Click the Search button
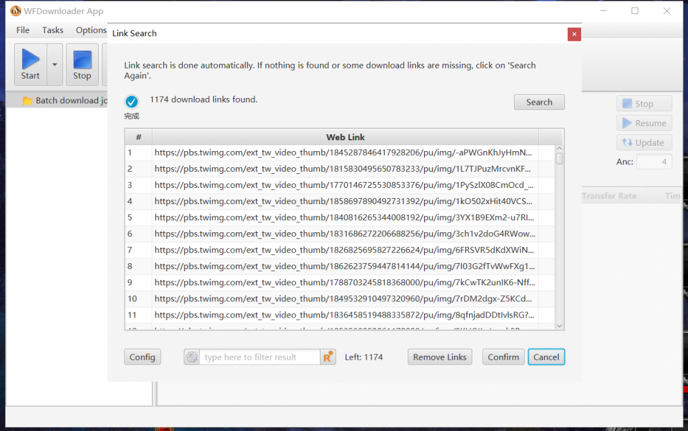The height and width of the screenshot is (431, 688). pos(540,102)
